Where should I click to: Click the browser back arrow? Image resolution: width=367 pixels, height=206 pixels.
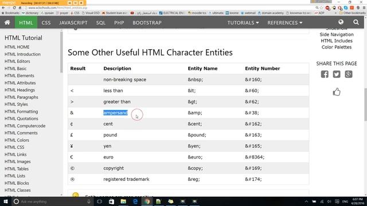coord(3,7)
